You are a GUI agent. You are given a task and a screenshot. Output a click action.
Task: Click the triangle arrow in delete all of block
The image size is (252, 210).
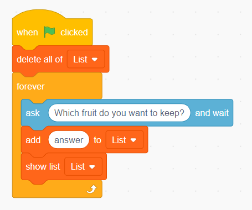[x=95, y=60]
